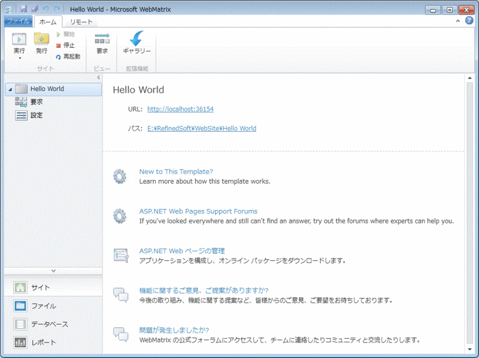Open Help via the question mark icon
479x358 pixels.
coord(469,20)
